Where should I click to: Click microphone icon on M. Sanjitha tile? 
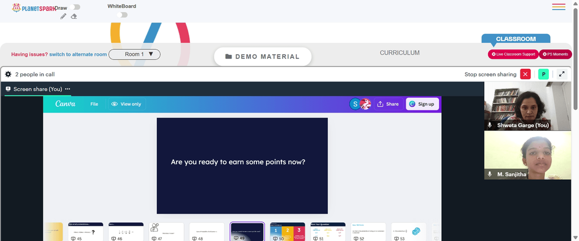[x=490, y=174]
